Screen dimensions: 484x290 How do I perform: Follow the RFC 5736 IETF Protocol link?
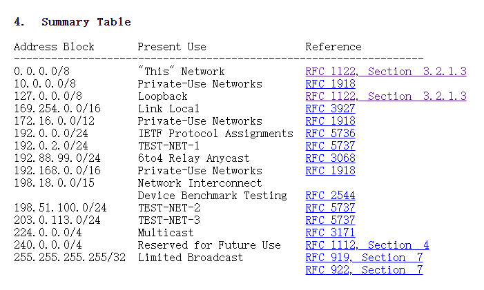[330, 134]
